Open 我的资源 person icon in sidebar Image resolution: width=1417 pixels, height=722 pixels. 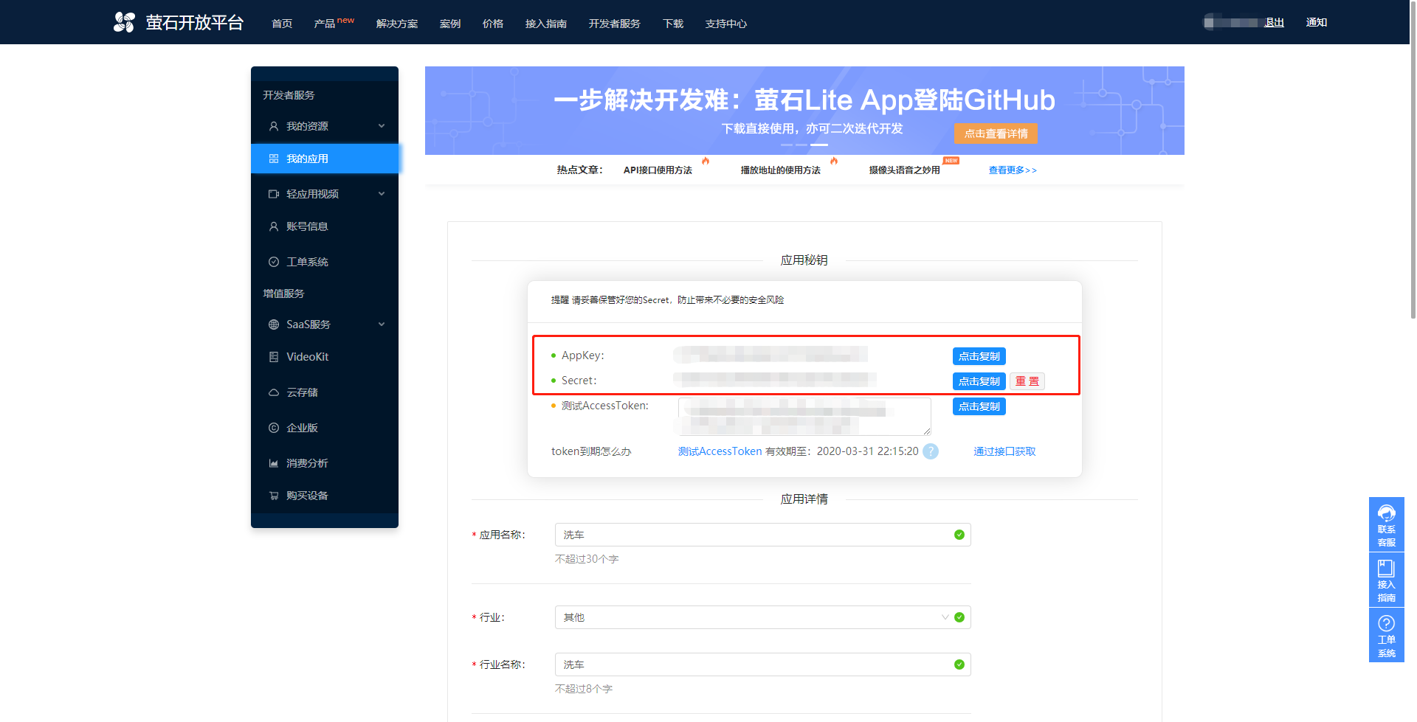tap(274, 126)
